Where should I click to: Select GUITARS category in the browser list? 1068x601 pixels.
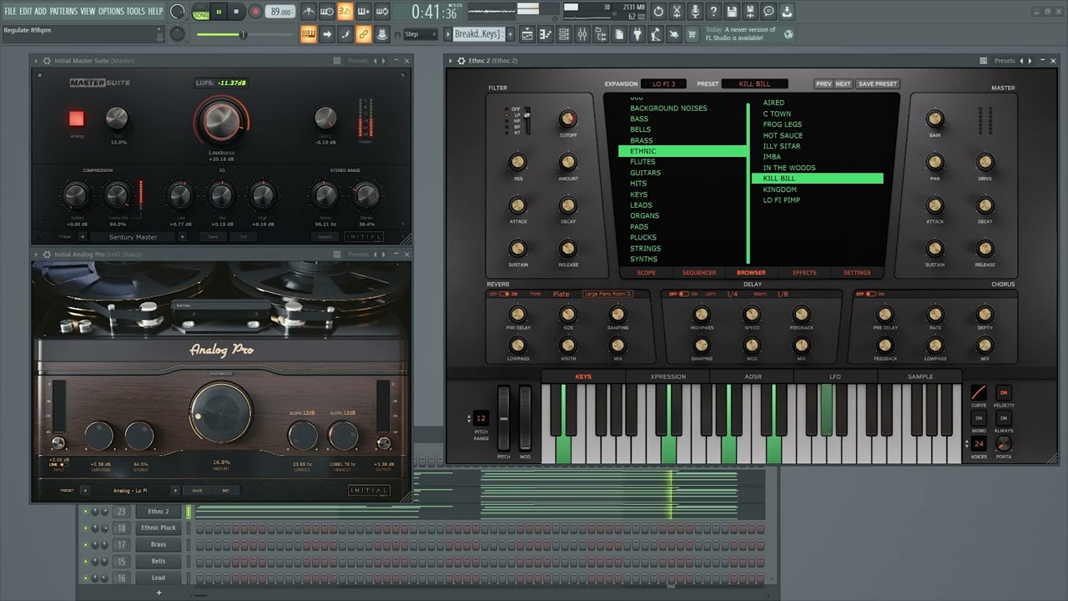click(645, 173)
